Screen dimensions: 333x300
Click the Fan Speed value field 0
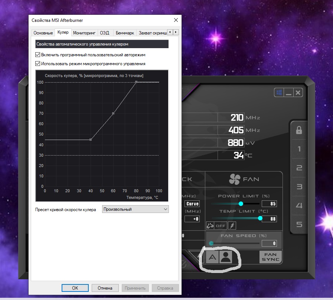(269, 243)
